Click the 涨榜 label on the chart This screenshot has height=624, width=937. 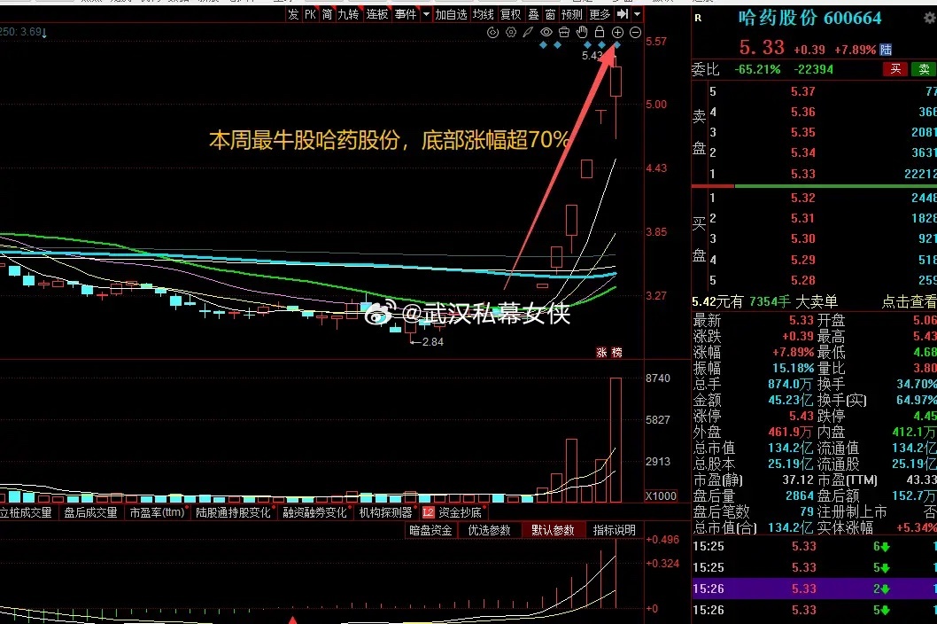click(609, 353)
